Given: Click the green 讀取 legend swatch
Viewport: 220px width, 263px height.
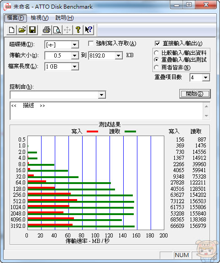Looking at the screenshot, I should pyautogui.click(x=130, y=131).
